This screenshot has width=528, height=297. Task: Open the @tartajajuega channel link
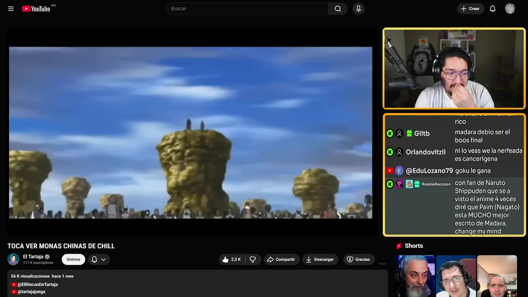point(31,292)
